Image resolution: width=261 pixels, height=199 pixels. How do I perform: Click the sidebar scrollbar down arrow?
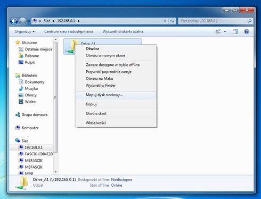tap(55, 172)
